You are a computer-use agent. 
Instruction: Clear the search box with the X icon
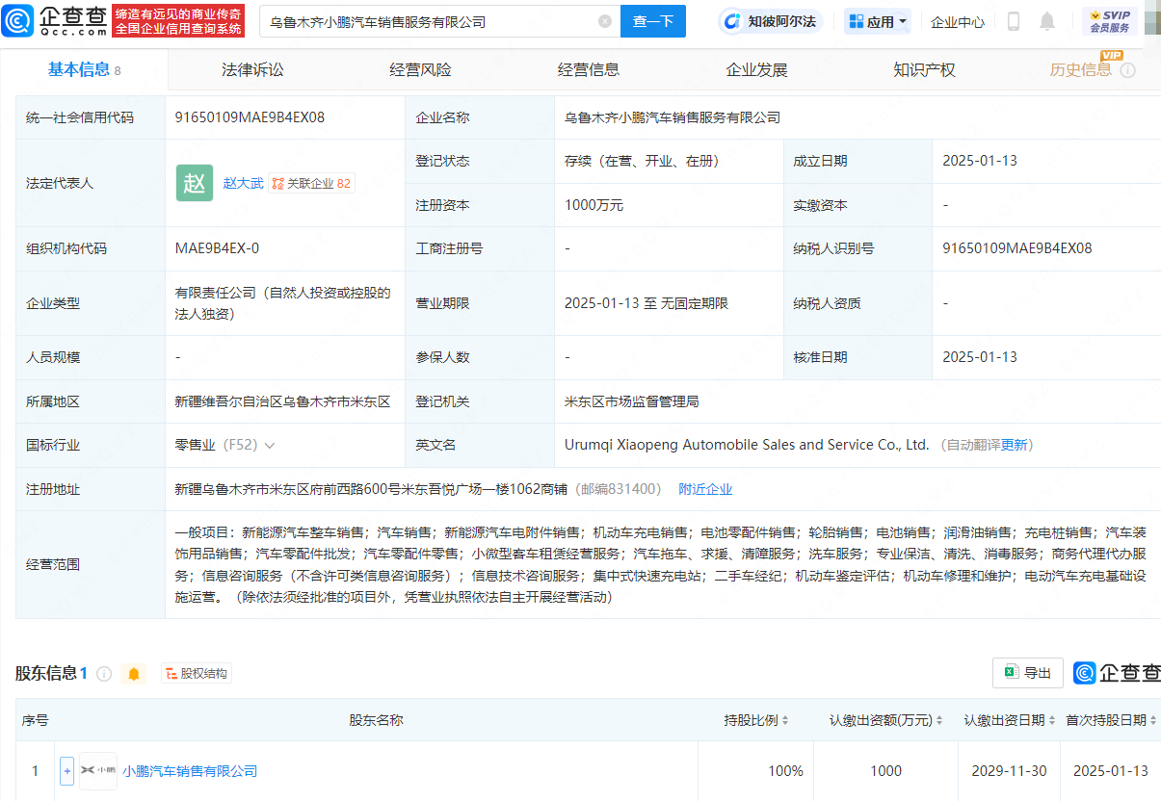tap(604, 21)
